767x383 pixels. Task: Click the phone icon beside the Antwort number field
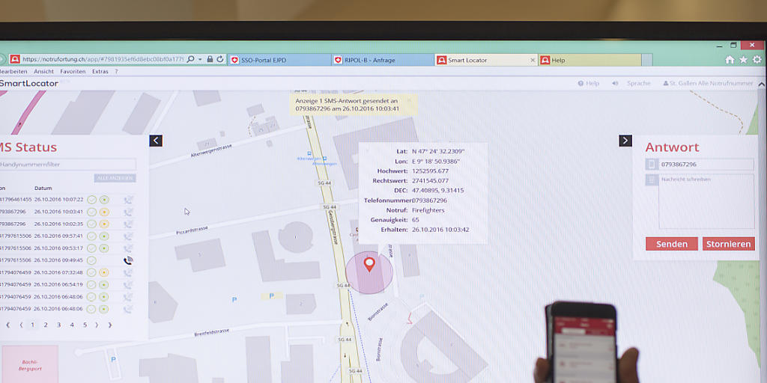point(652,164)
